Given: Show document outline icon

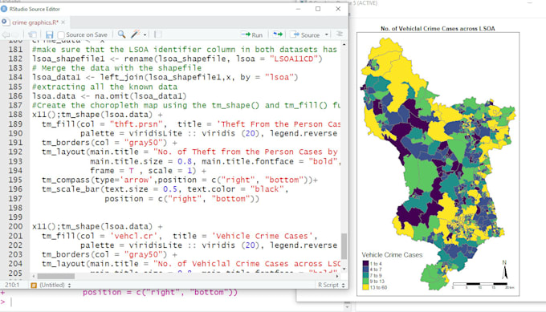Looking at the screenshot, I should pos(339,34).
